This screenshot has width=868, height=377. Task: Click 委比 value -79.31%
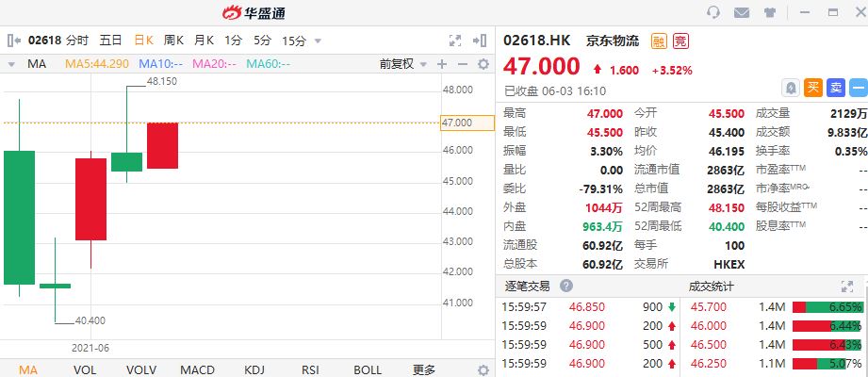(600, 188)
